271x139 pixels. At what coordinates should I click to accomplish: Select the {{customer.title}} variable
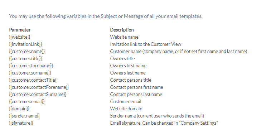coord(25,59)
